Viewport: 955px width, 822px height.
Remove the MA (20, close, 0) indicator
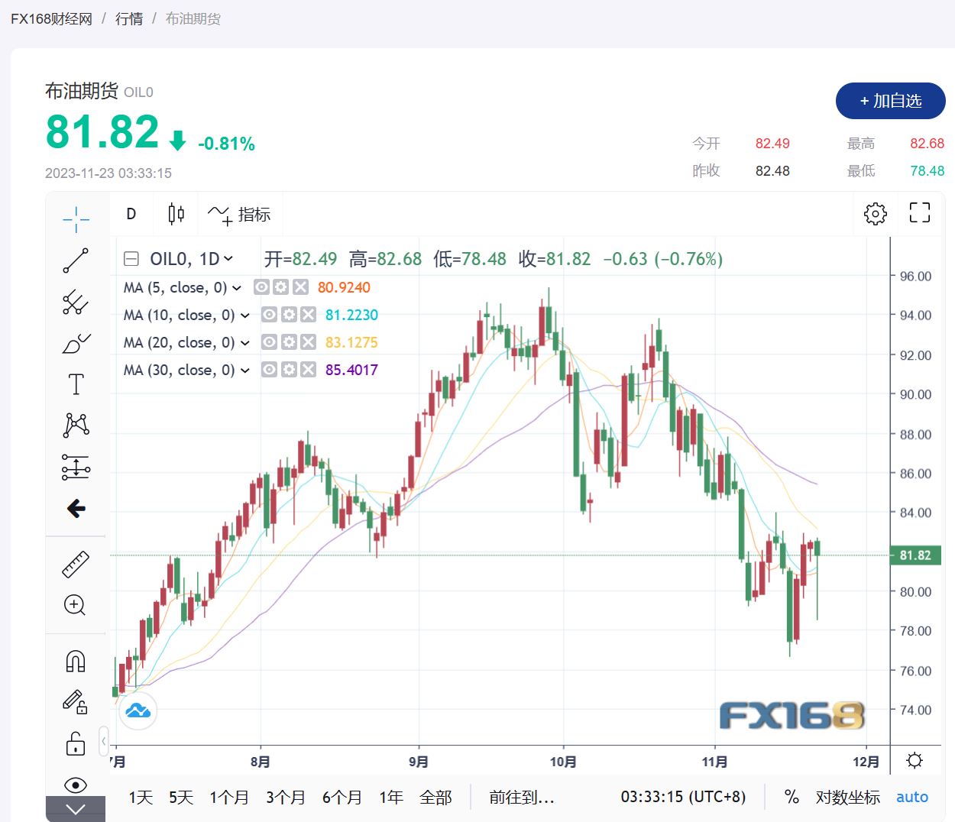(308, 342)
